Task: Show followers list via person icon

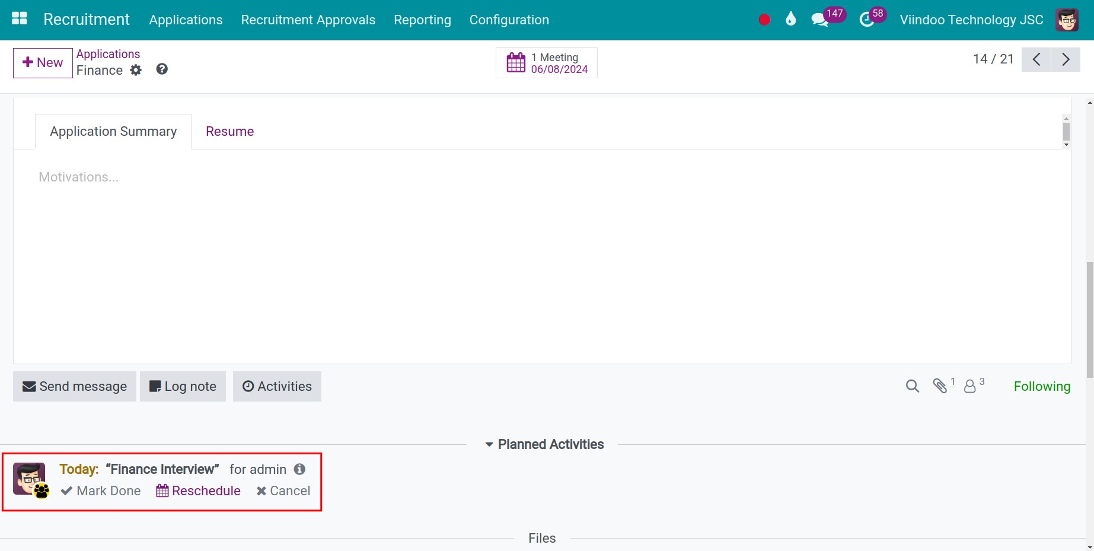Action: click(970, 387)
